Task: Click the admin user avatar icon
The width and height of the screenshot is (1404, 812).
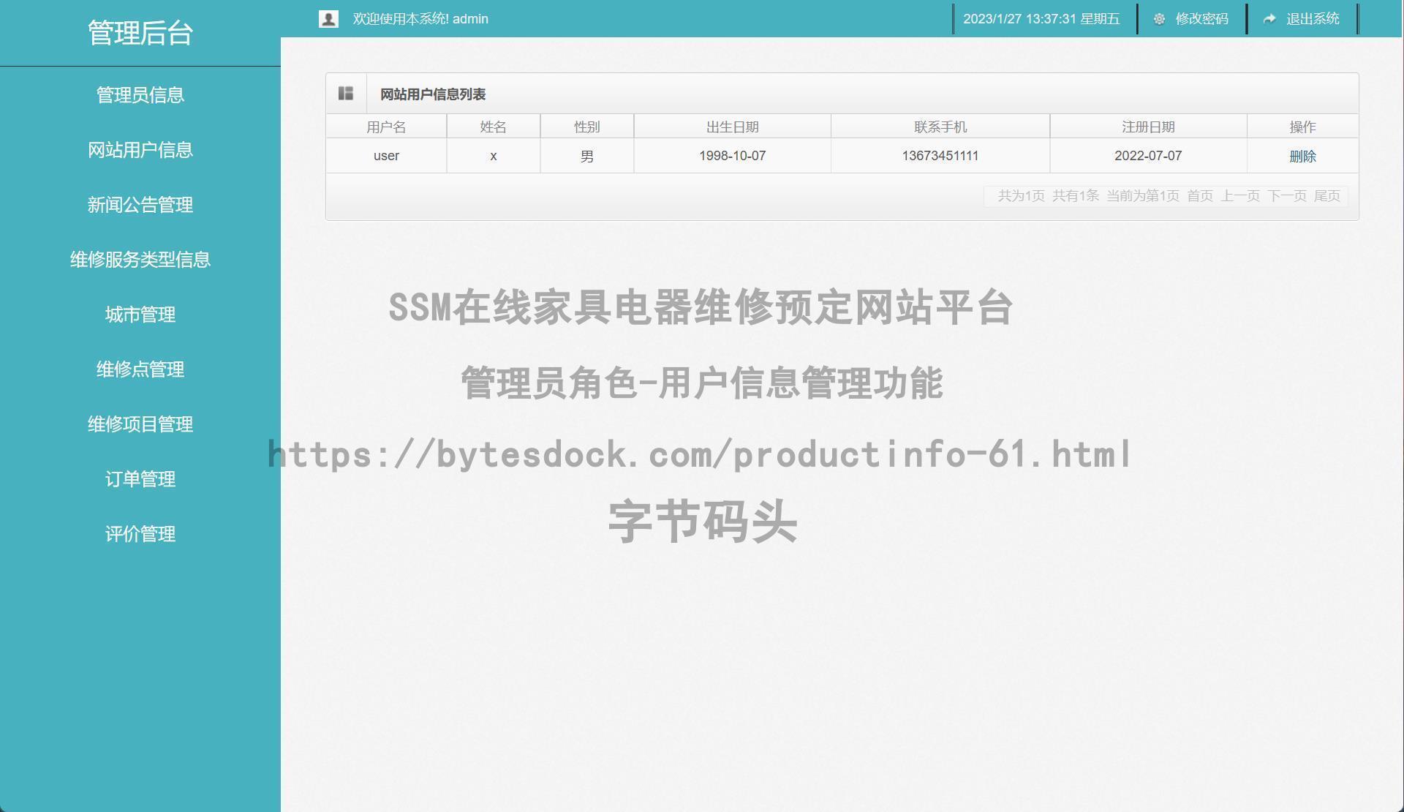Action: pyautogui.click(x=328, y=19)
